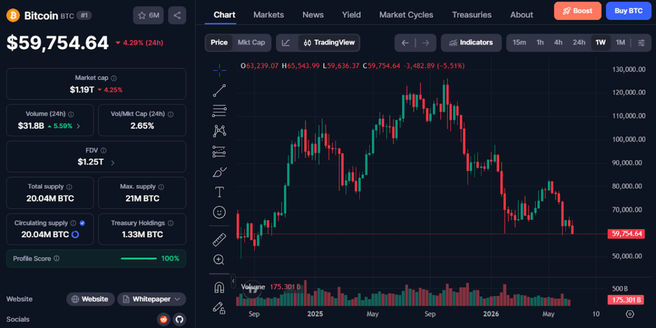The image size is (656, 328).
Task: Click the Profile Score info icon
Action: (x=57, y=259)
